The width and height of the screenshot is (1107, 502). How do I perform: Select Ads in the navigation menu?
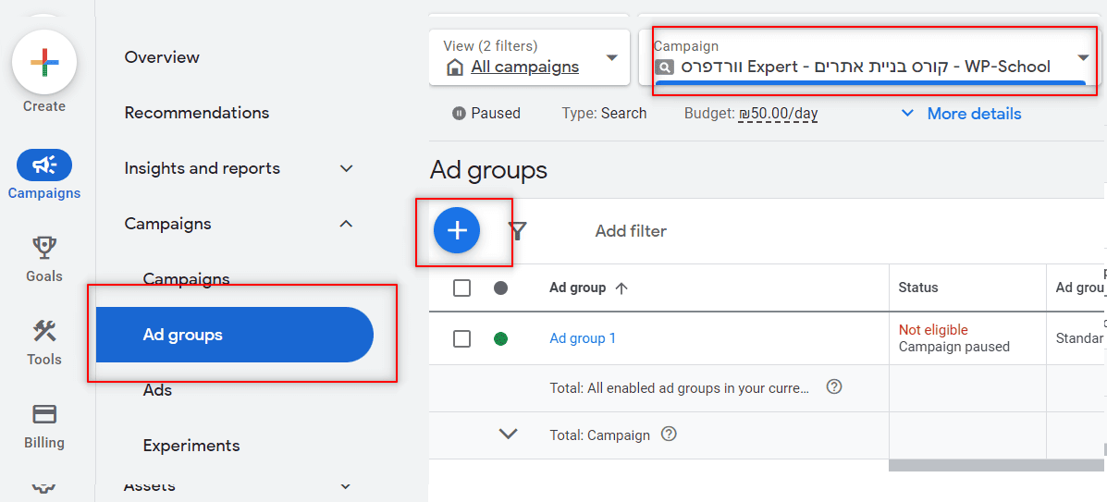157,390
